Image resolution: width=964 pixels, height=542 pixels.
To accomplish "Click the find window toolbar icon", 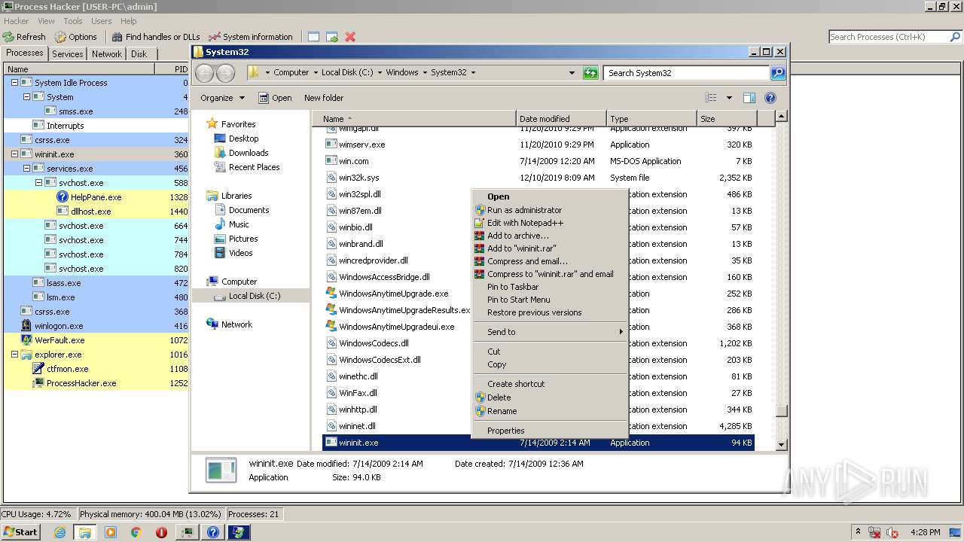I will [x=313, y=36].
